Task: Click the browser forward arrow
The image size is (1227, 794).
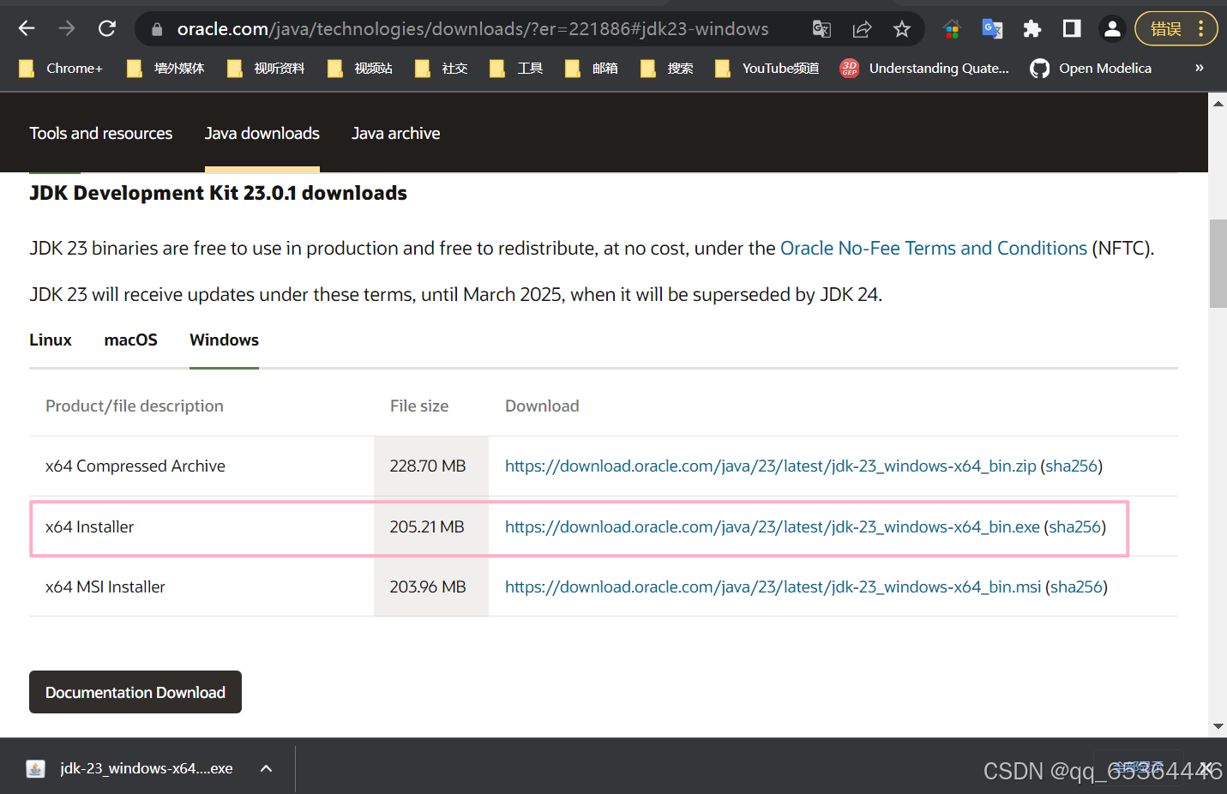Action: (x=67, y=29)
